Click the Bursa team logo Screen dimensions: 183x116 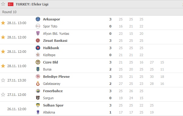(x=38, y=69)
